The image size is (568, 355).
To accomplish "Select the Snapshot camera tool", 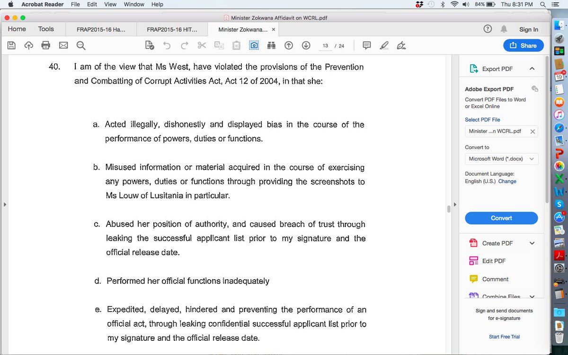I will 254,45.
